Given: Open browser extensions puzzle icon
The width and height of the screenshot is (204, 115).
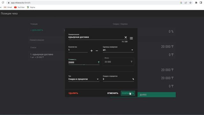Looking at the screenshot, I should pyautogui.click(x=196, y=3).
